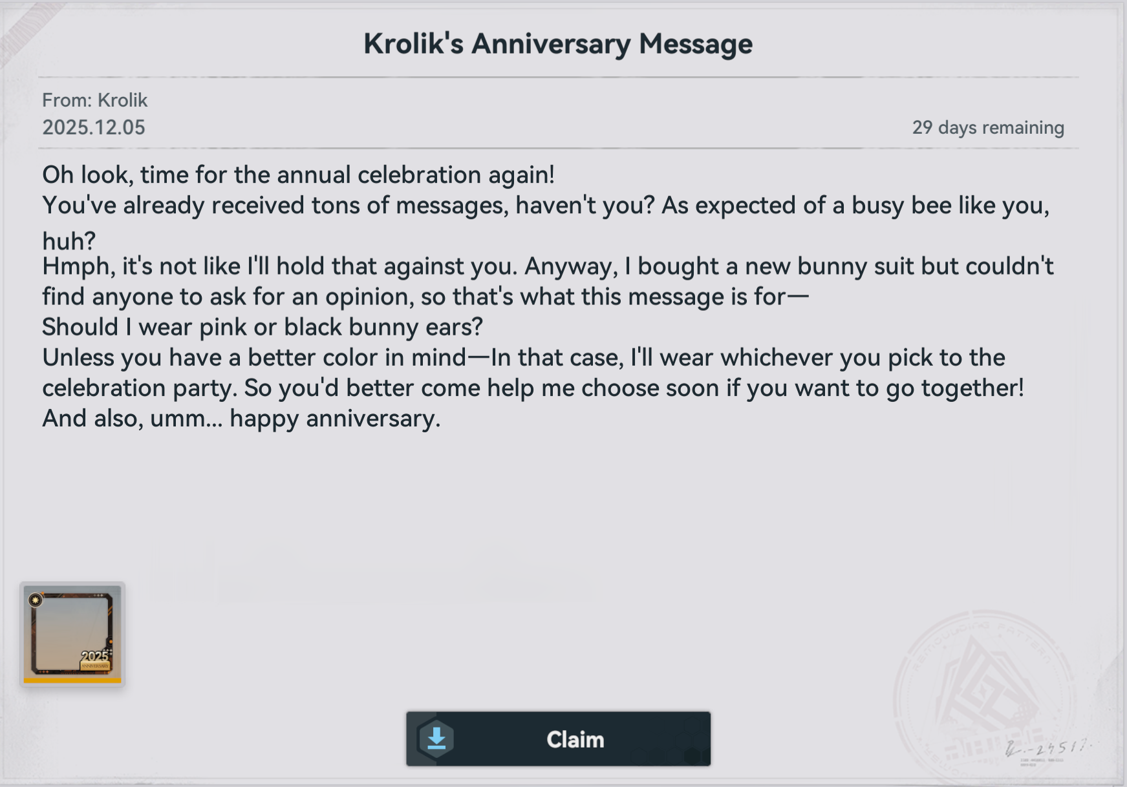Click the "happy anniversary" closing line
The width and height of the screenshot is (1127, 787).
pyautogui.click(x=241, y=419)
